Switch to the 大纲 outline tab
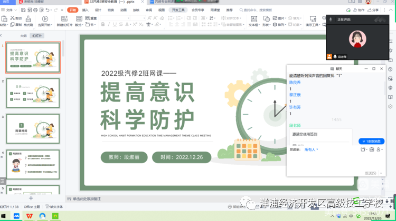This screenshot has height=221, width=396. [23, 36]
